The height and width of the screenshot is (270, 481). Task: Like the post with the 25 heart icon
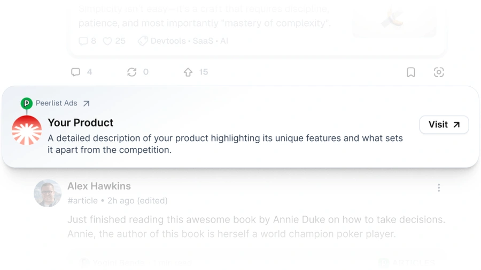click(x=107, y=41)
